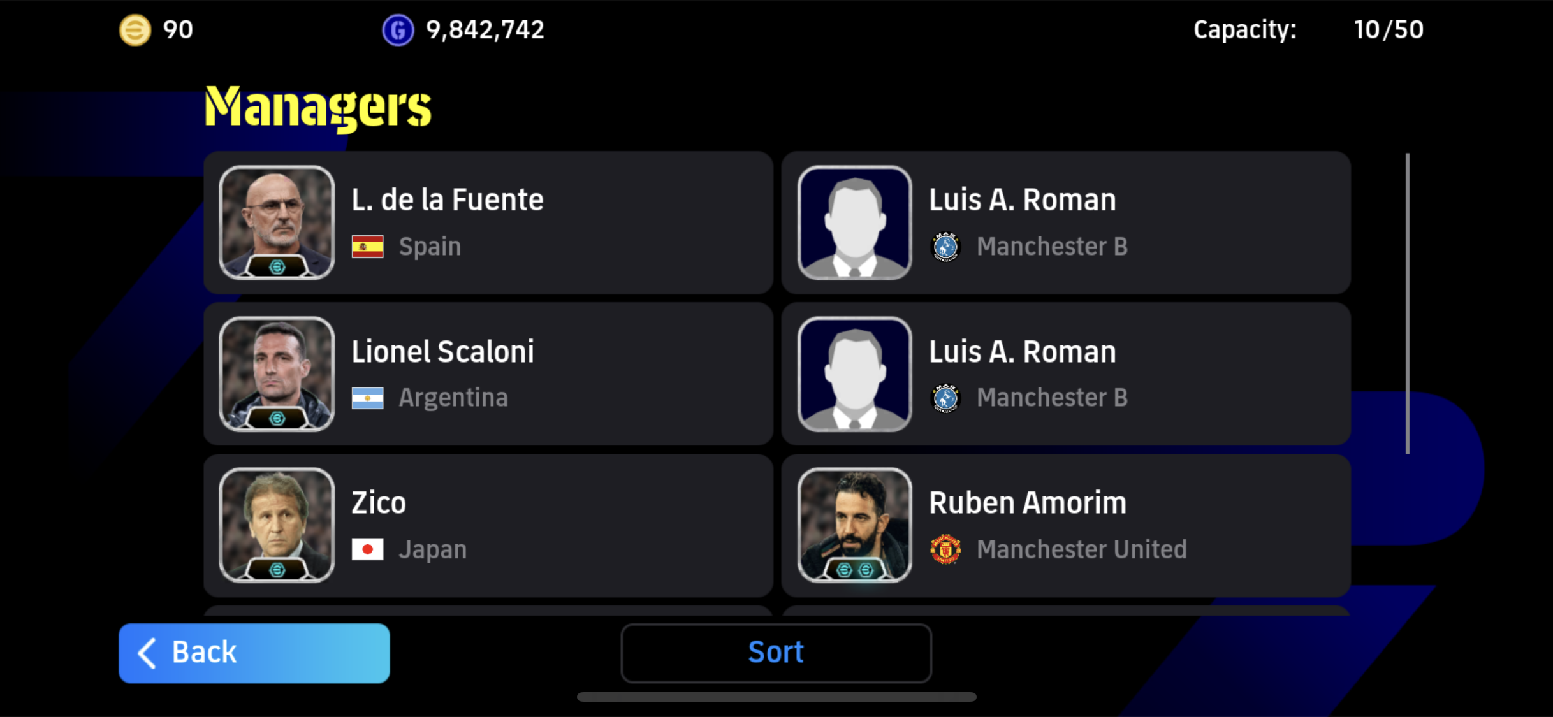Select the Ruben Amorim name label
1553x717 pixels.
click(x=1028, y=503)
